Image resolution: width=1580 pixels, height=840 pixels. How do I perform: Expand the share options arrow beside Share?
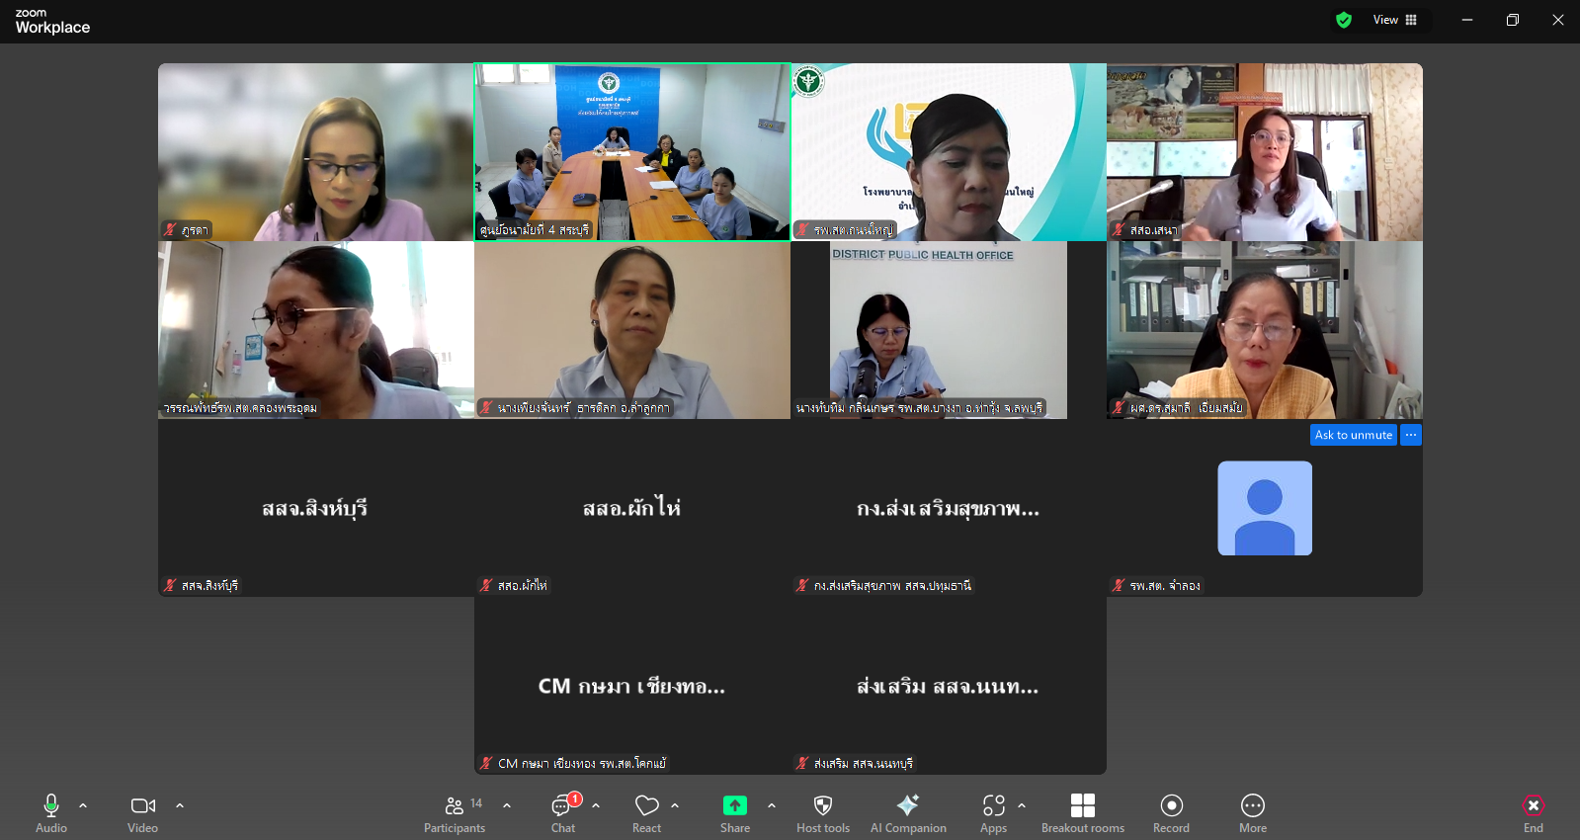click(772, 805)
